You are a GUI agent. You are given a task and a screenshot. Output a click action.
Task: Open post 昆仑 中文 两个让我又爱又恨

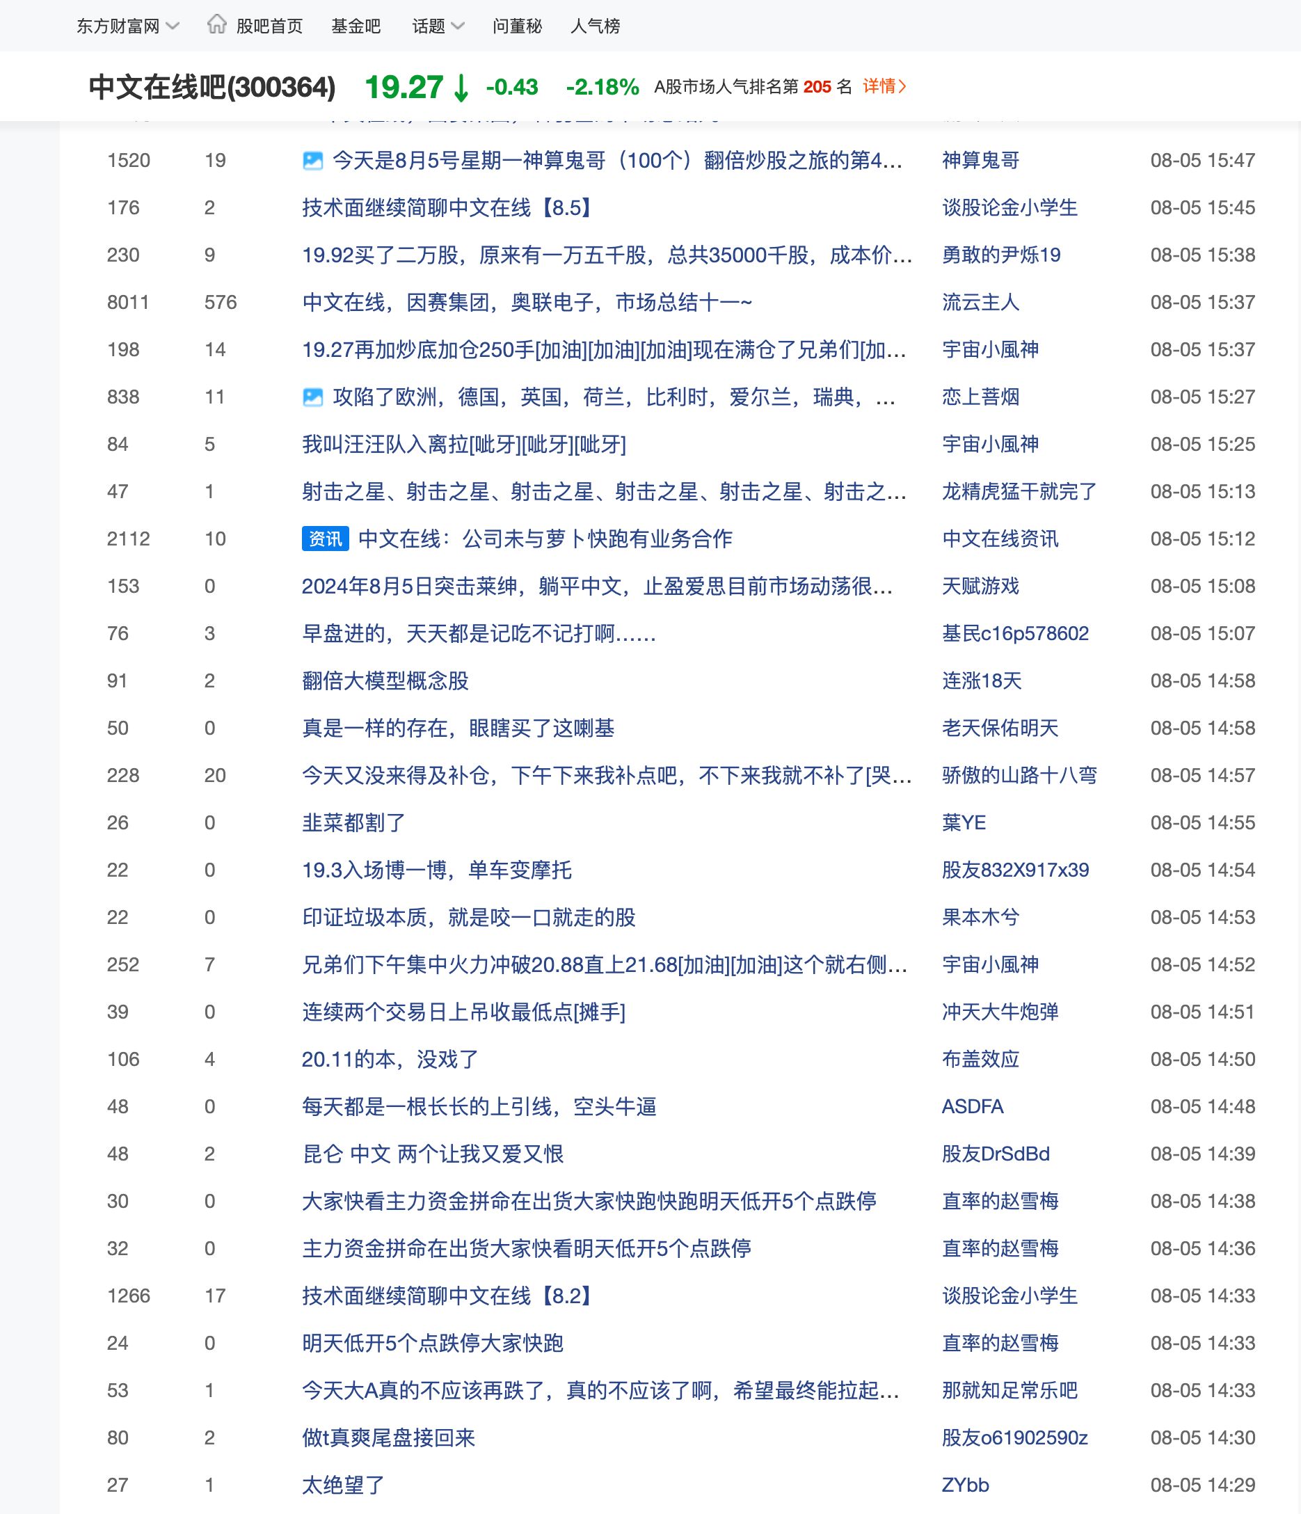[433, 1154]
